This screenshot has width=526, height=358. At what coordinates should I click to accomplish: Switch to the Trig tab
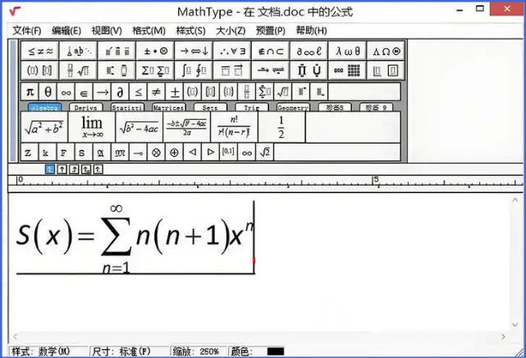tap(252, 108)
